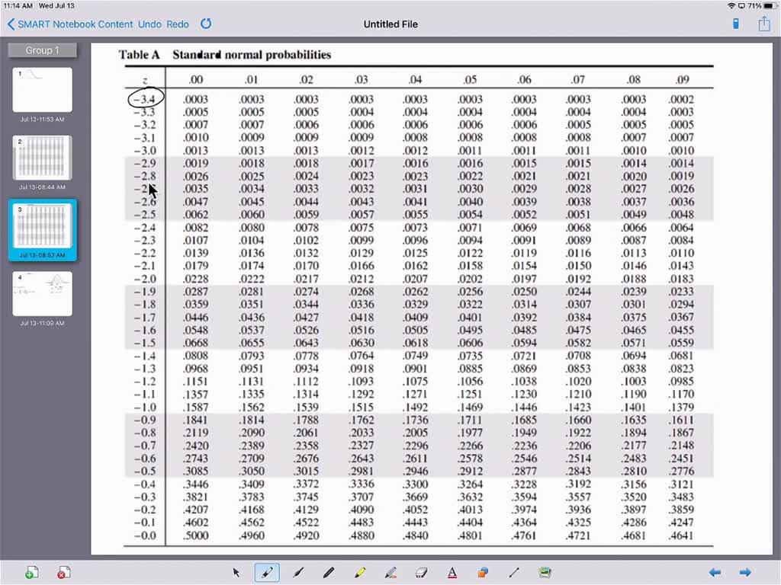Open the Shapes tool
Screen dimensions: 781x585
pyautogui.click(x=483, y=572)
